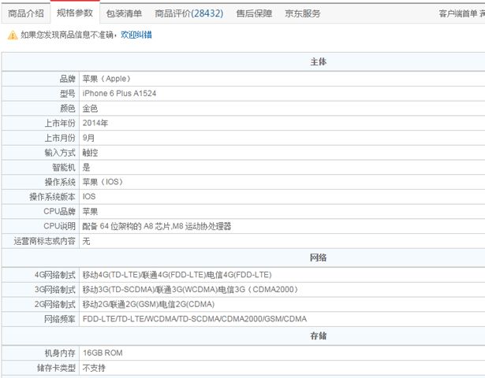Viewport: 485px width, 378px height.
Task: Click the release month value 9月
Action: coord(88,138)
